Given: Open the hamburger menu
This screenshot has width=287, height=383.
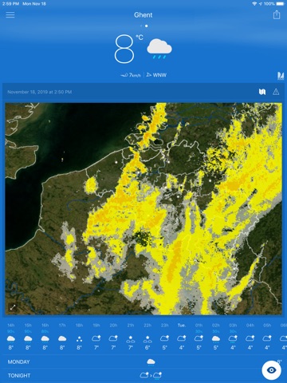Looking at the screenshot, I should [x=10, y=15].
